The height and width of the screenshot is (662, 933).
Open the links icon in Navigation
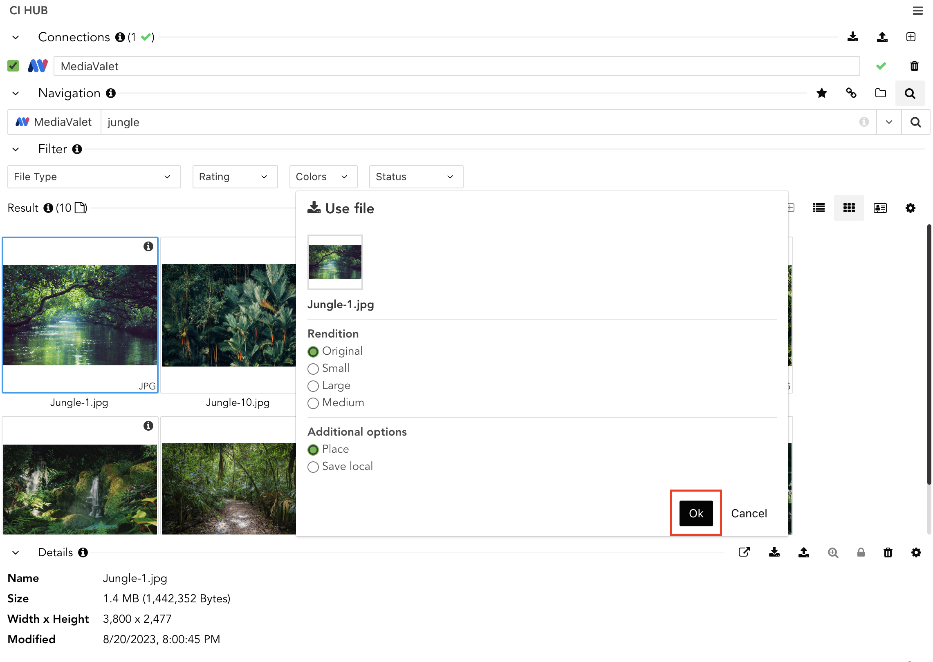[851, 93]
